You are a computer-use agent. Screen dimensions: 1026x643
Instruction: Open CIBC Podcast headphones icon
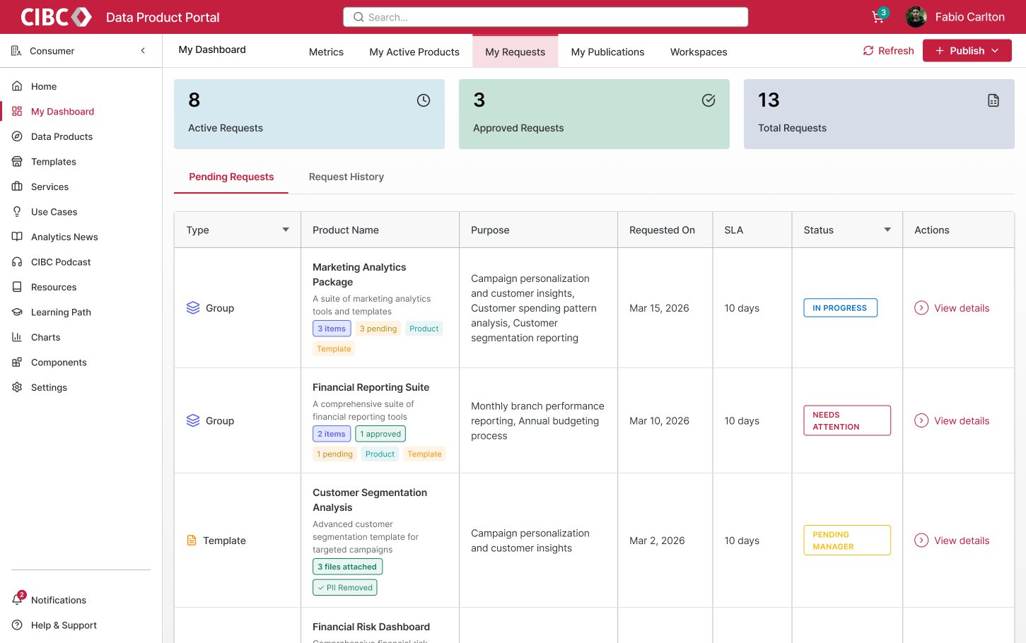point(17,262)
